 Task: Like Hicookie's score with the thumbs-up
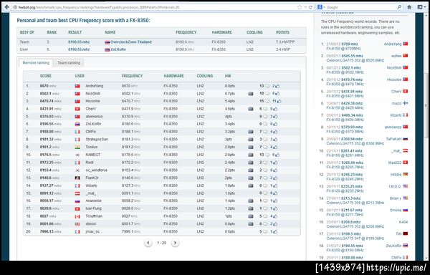(279, 102)
